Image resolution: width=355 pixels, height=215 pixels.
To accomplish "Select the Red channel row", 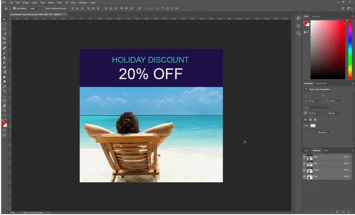I will [x=327, y=163].
